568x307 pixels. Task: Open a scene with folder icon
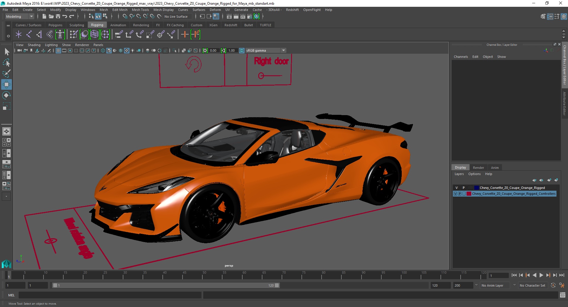point(51,17)
